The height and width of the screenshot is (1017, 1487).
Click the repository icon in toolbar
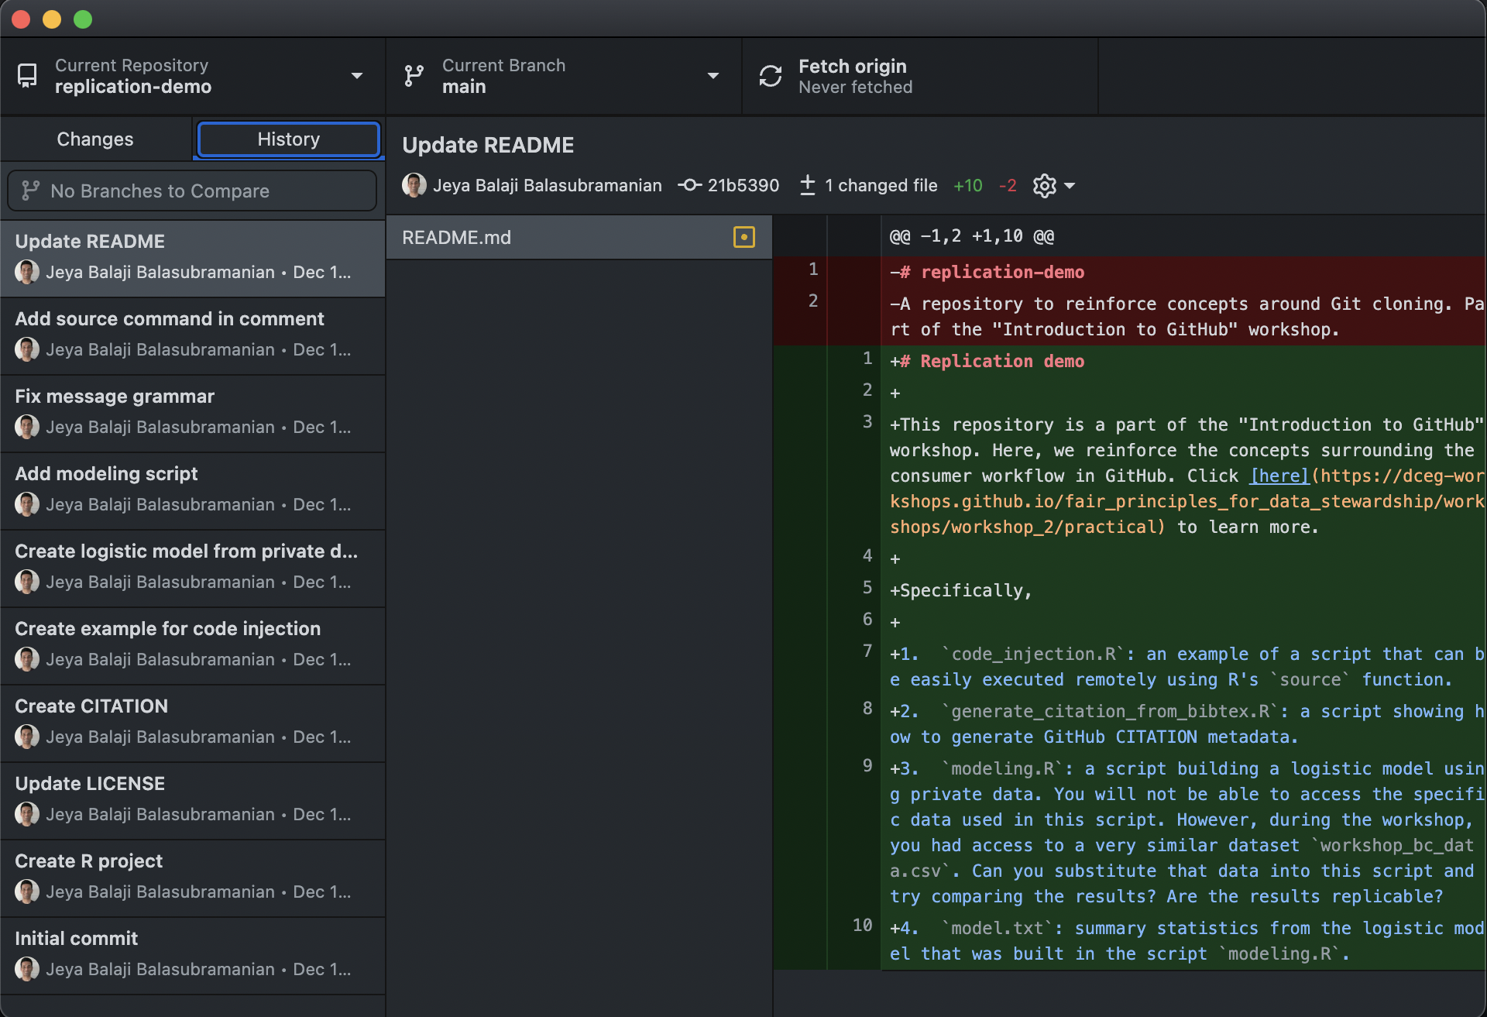tap(27, 76)
